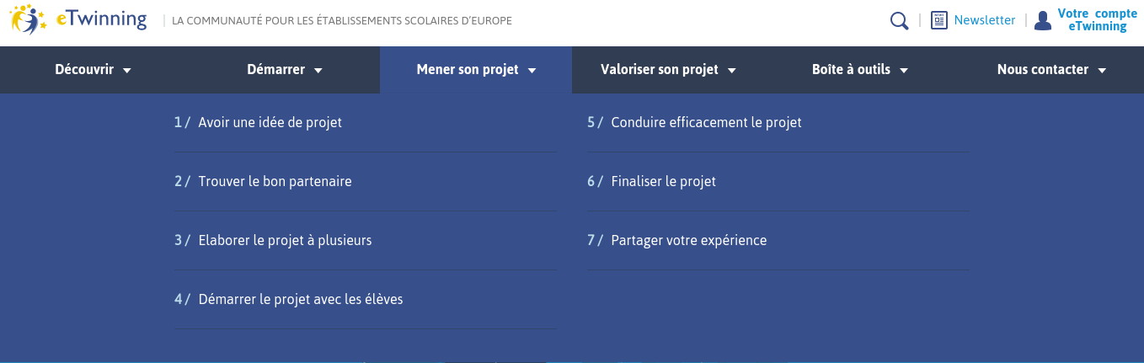The height and width of the screenshot is (363, 1144).
Task: Open Conduire efficacement le projet
Action: point(706,122)
